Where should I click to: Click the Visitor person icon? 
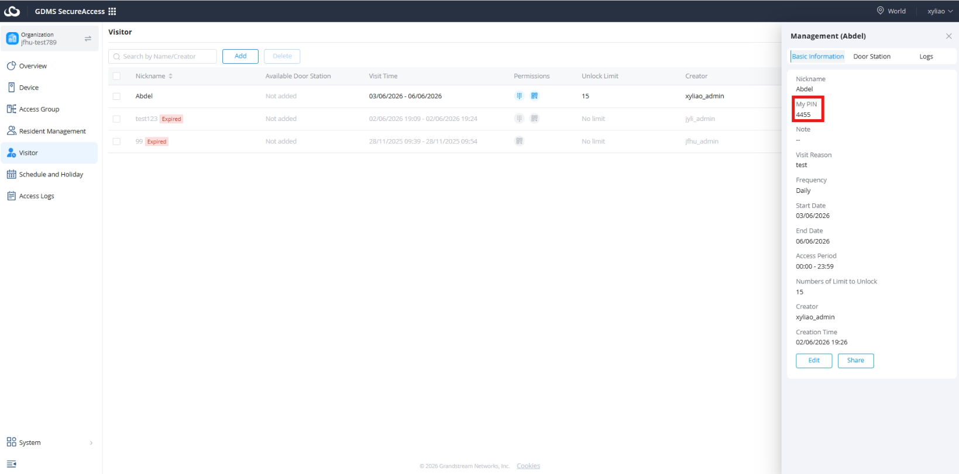(x=11, y=153)
